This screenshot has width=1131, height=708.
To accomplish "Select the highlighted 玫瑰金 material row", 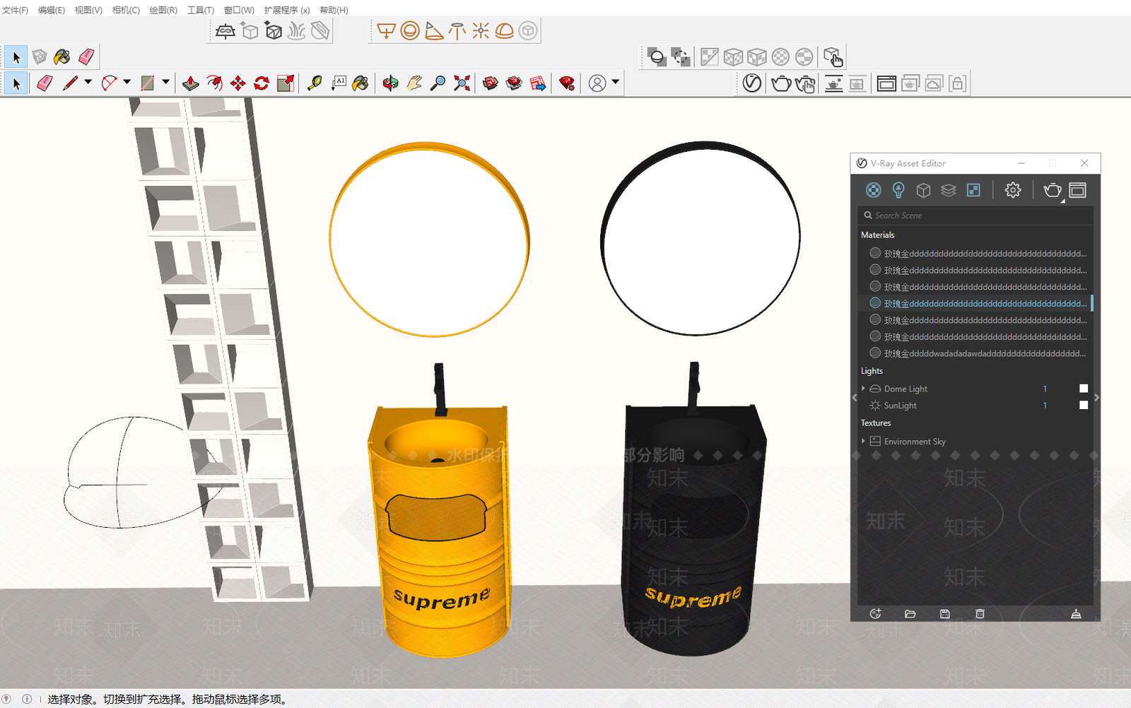I will 975,303.
